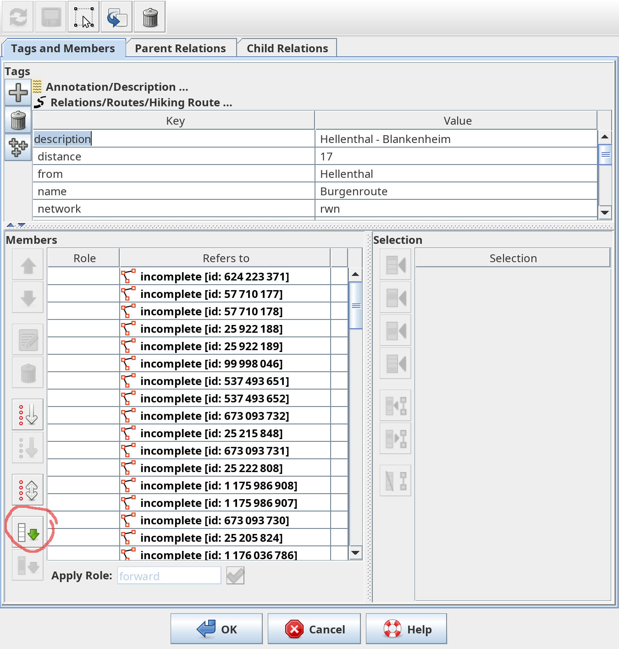This screenshot has height=649, width=619.
Task: Collapse tags pane using divider up arrow
Action: [x=11, y=225]
